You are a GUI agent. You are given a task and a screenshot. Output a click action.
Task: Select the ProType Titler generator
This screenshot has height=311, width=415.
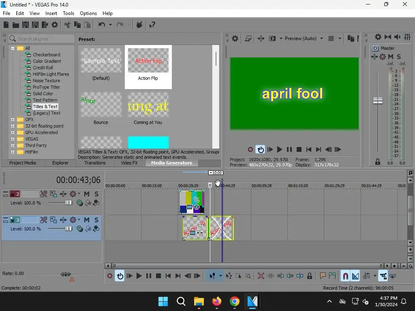coord(46,87)
